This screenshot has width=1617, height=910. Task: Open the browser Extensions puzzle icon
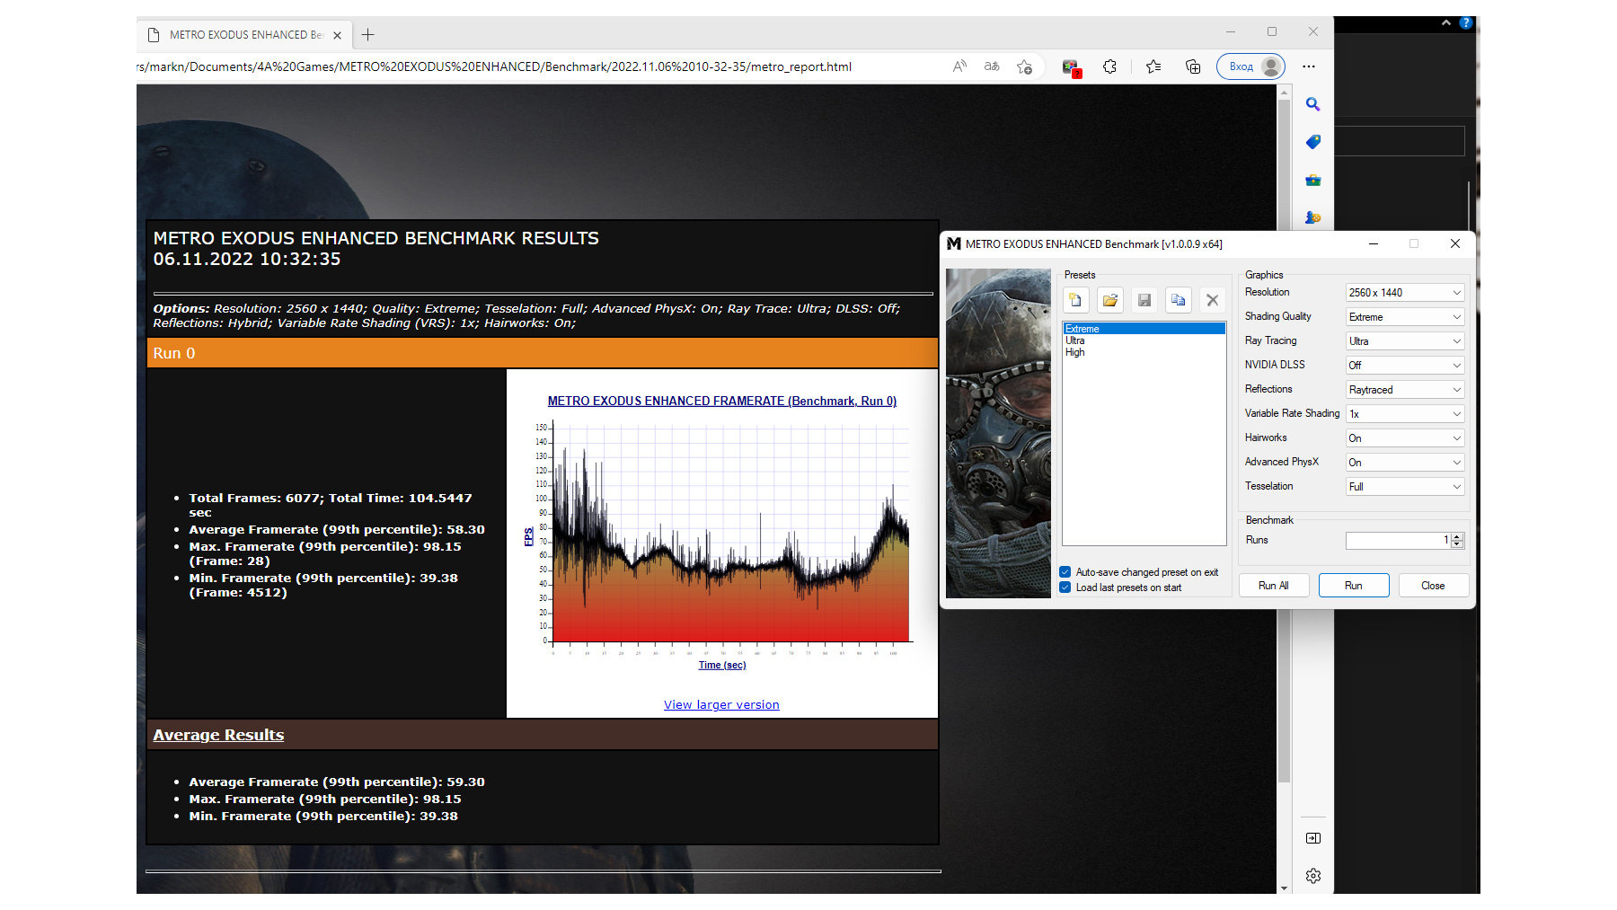[1110, 66]
